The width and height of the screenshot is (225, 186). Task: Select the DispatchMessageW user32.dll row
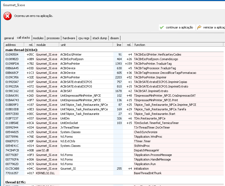coord(114,150)
